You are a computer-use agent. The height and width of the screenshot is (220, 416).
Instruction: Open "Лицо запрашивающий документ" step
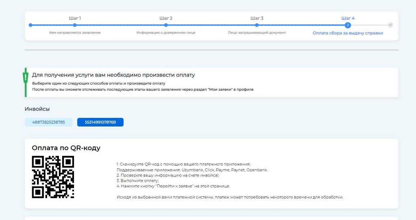click(x=257, y=32)
